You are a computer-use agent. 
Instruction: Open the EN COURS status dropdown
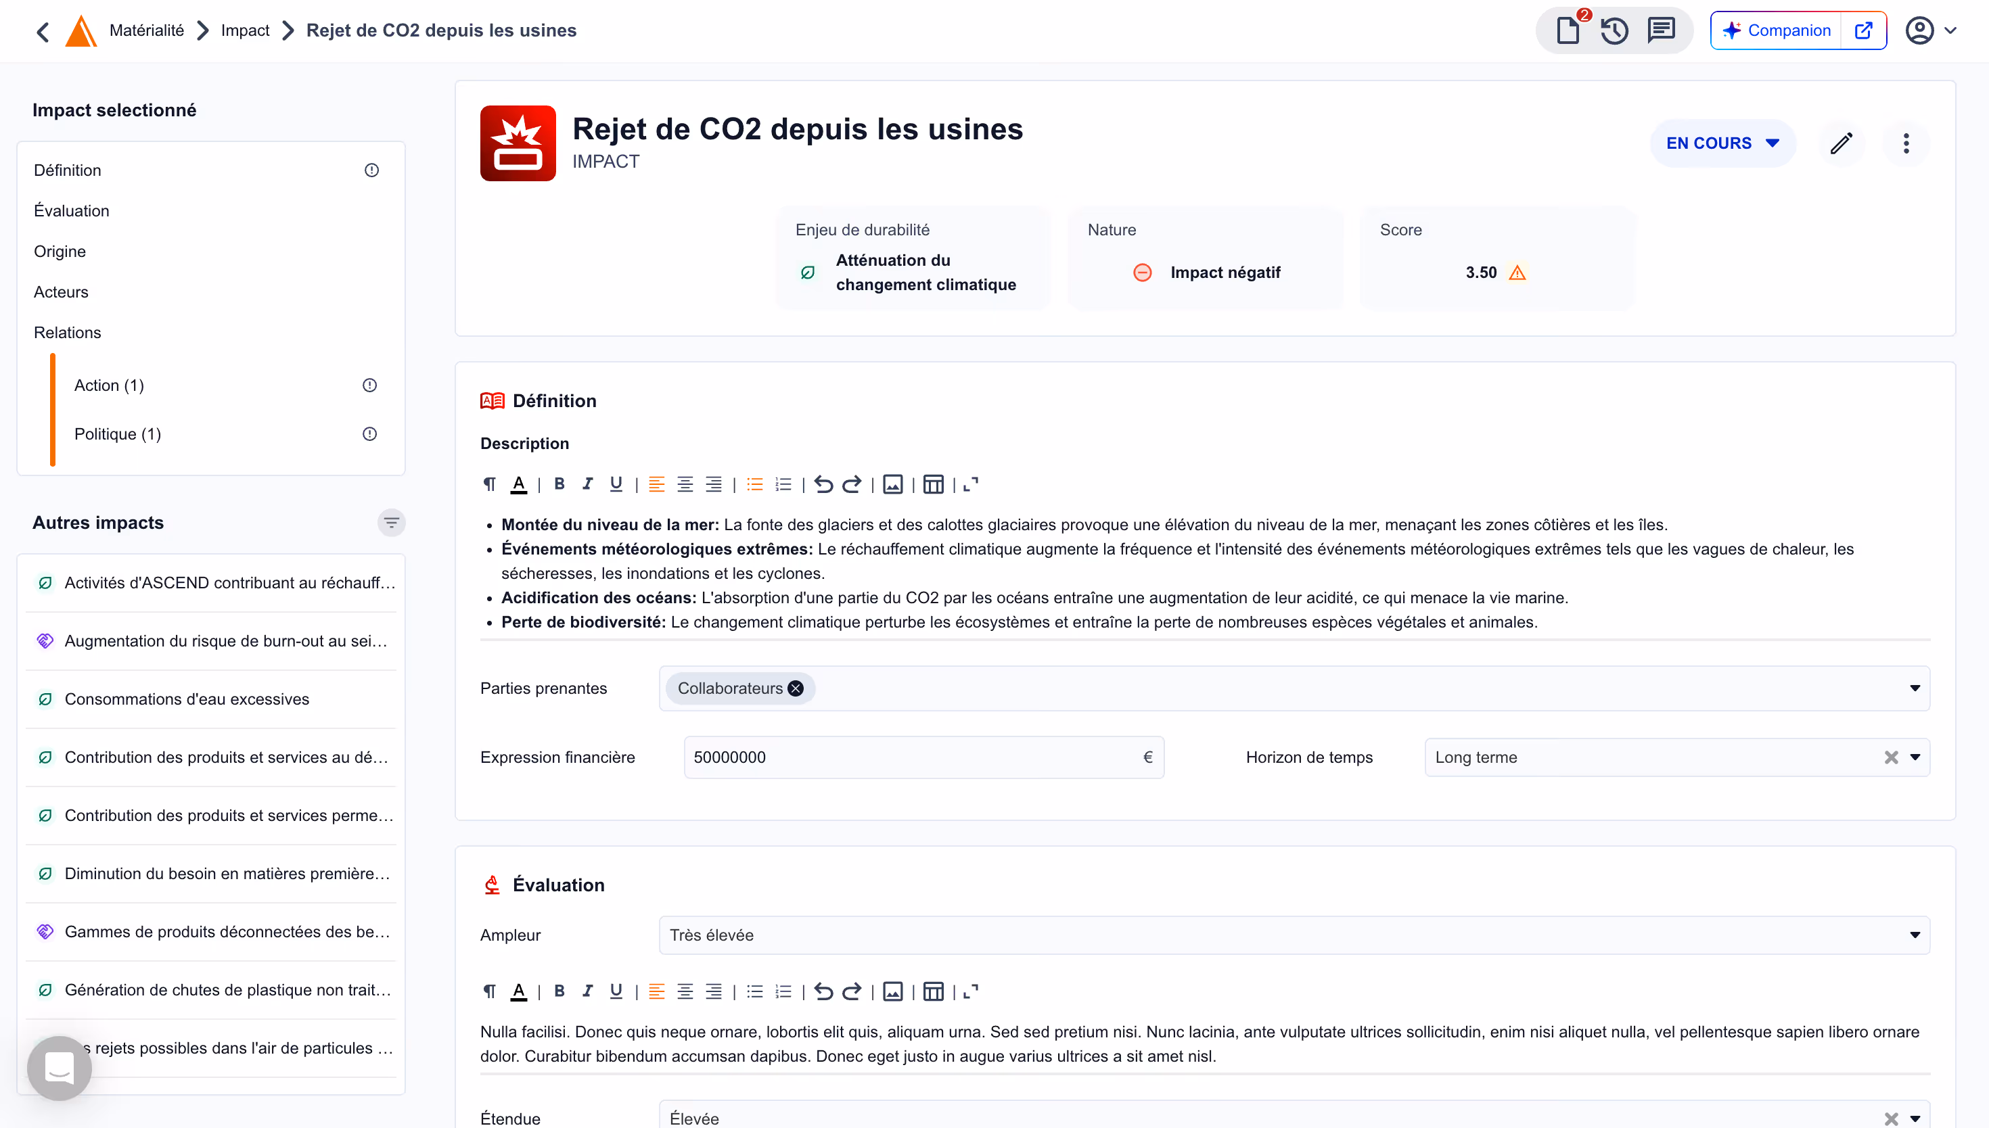(1722, 143)
